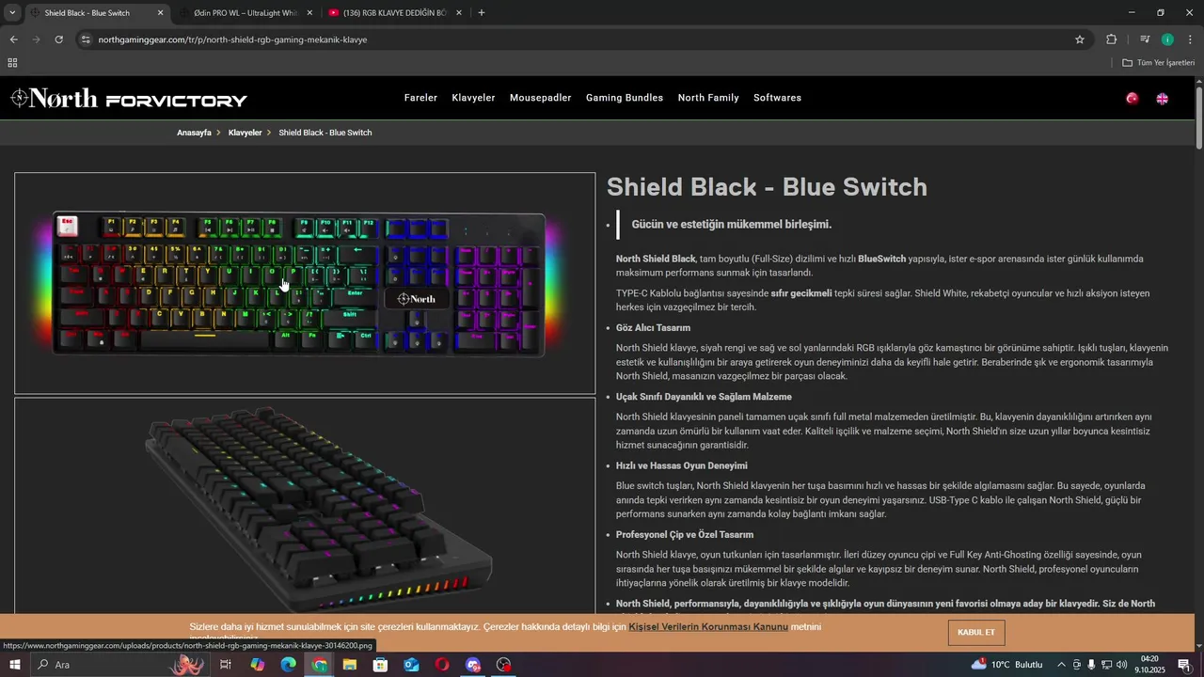Switch site language to Turkish flag
This screenshot has width=1204, height=677.
(x=1133, y=99)
